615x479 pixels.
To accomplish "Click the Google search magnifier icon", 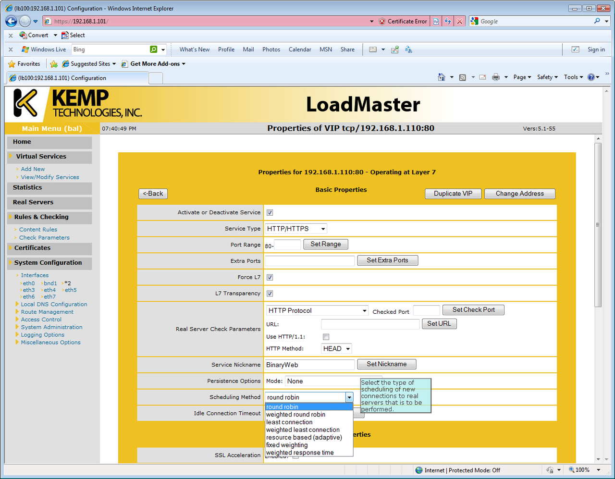I will (597, 21).
